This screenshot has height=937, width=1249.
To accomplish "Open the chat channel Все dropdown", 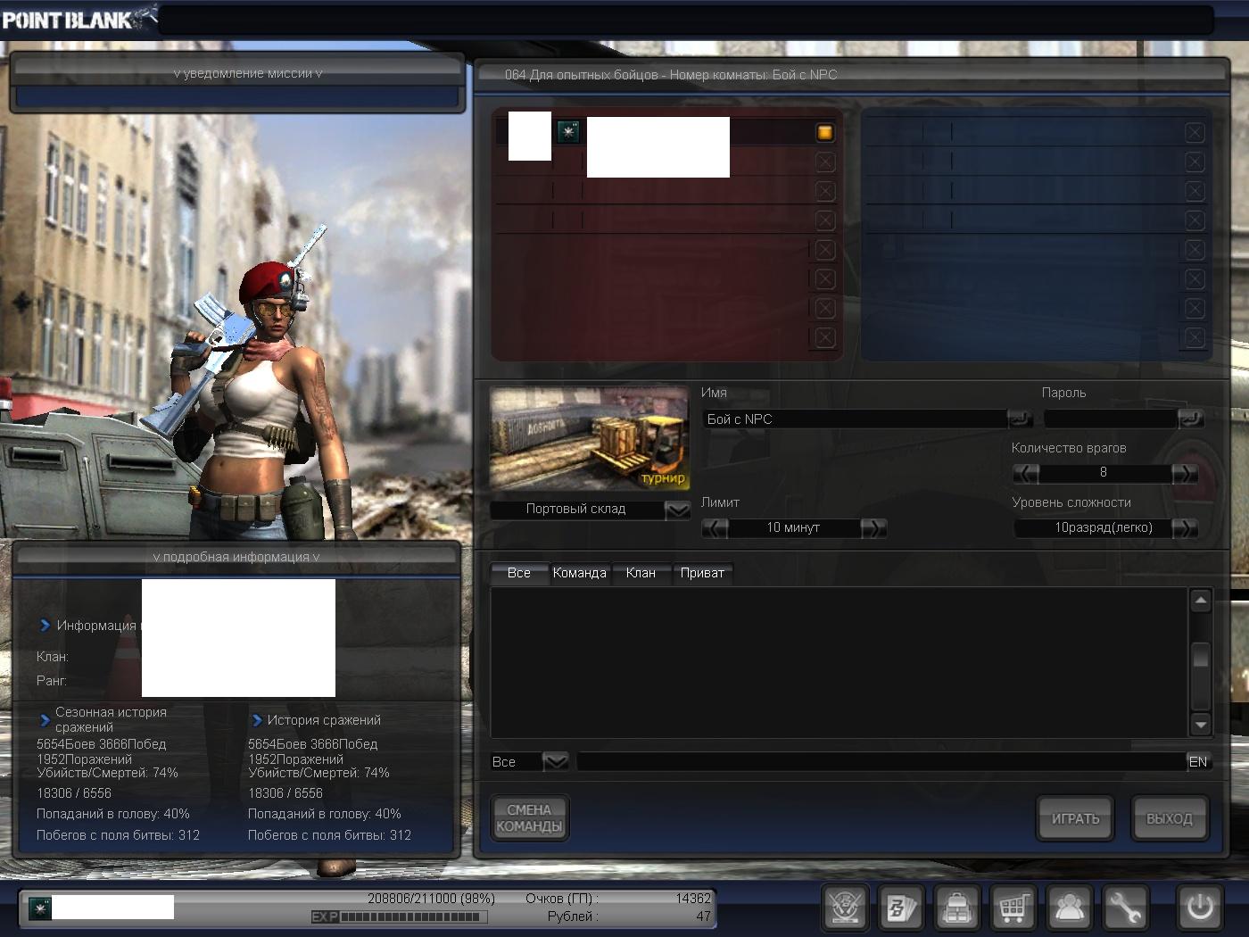I will (x=555, y=761).
